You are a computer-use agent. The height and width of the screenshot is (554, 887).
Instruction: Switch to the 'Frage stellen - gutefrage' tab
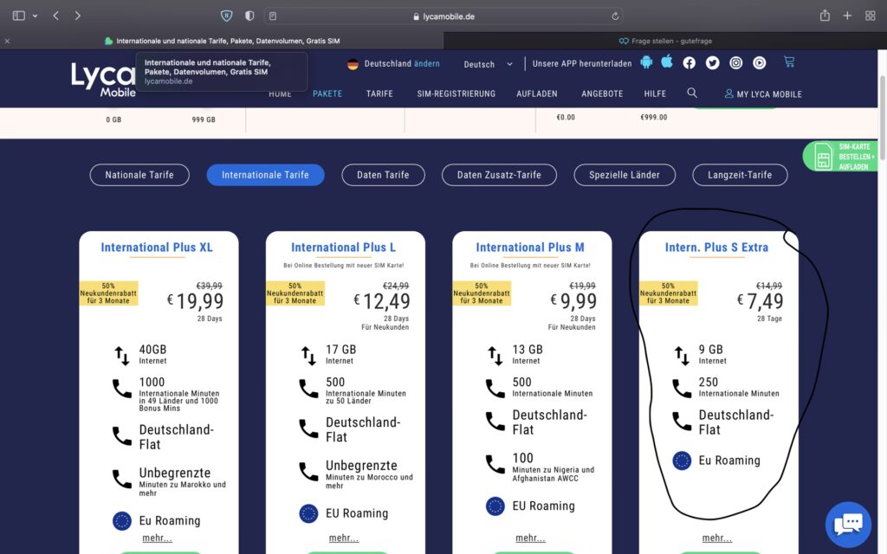point(664,41)
